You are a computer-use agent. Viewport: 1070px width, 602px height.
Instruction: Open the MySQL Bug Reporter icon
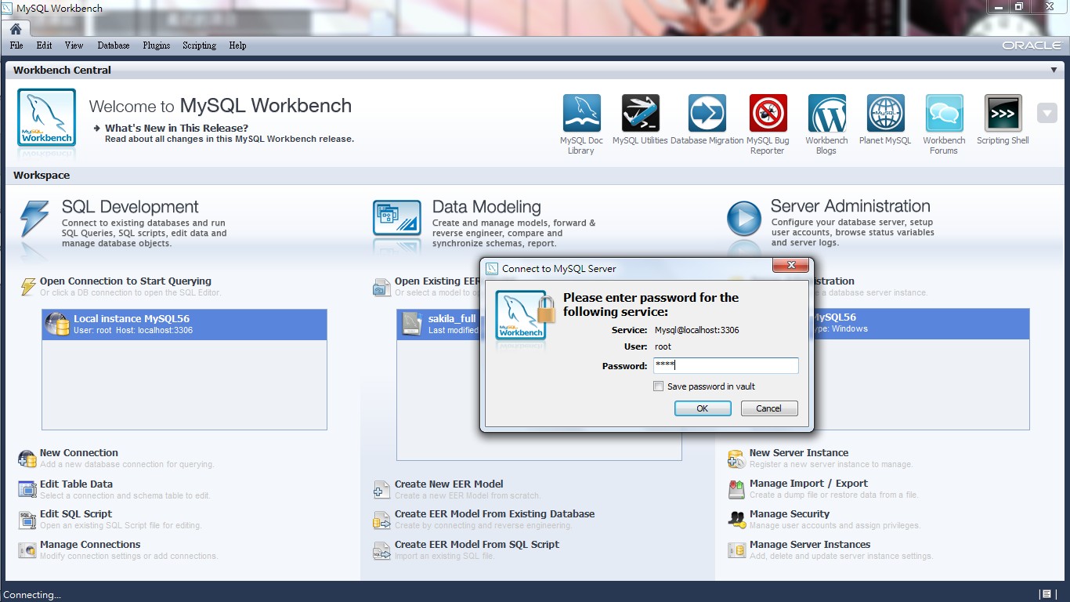coord(768,114)
